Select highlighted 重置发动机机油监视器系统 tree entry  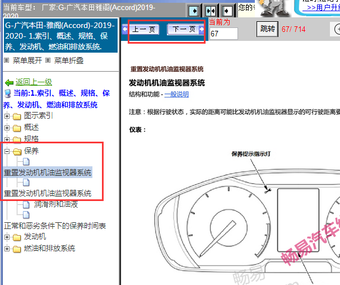(x=48, y=172)
